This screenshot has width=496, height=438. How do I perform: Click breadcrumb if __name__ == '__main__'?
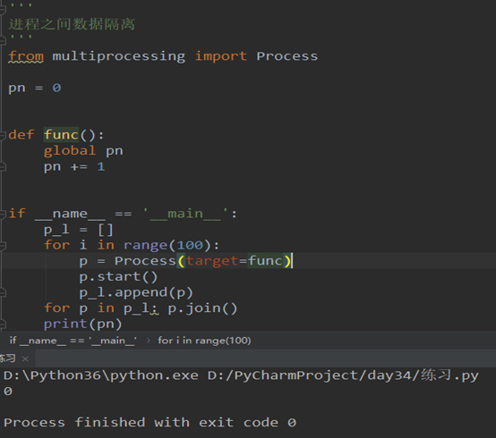coord(73,341)
